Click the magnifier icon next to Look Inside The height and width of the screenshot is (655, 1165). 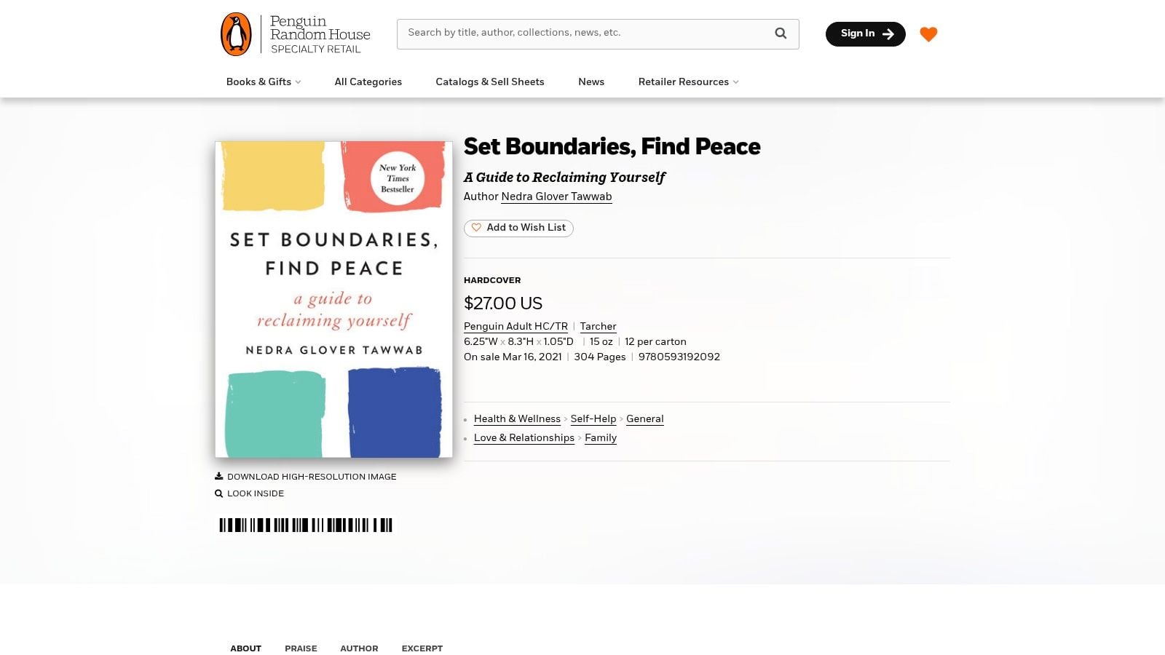pos(218,493)
